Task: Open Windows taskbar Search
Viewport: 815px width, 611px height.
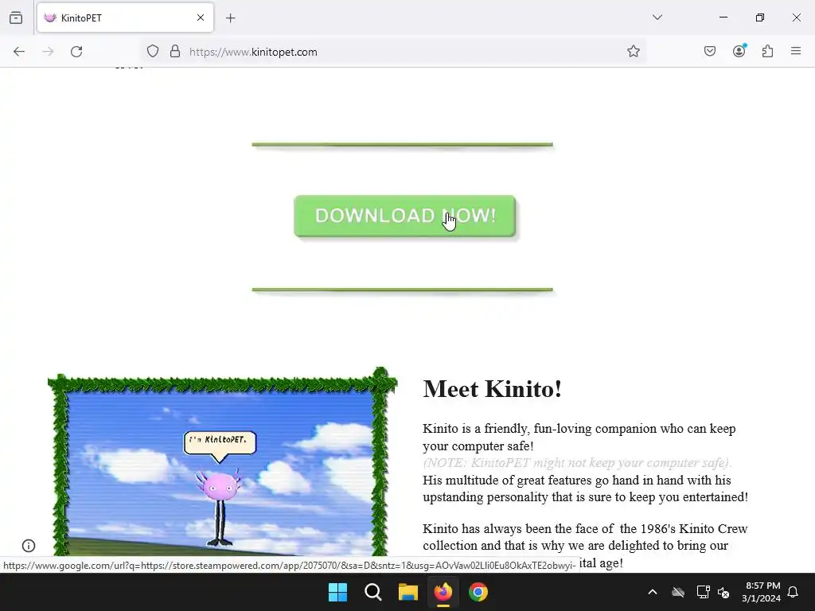Action: click(x=372, y=592)
